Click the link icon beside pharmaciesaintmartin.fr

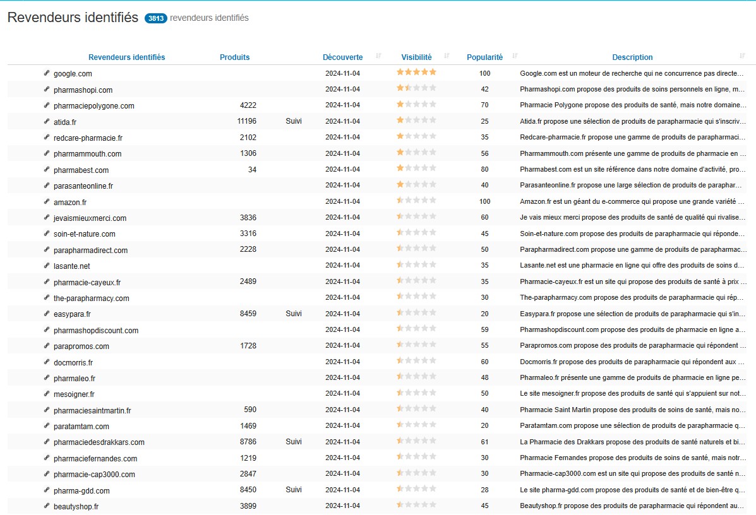click(x=47, y=410)
